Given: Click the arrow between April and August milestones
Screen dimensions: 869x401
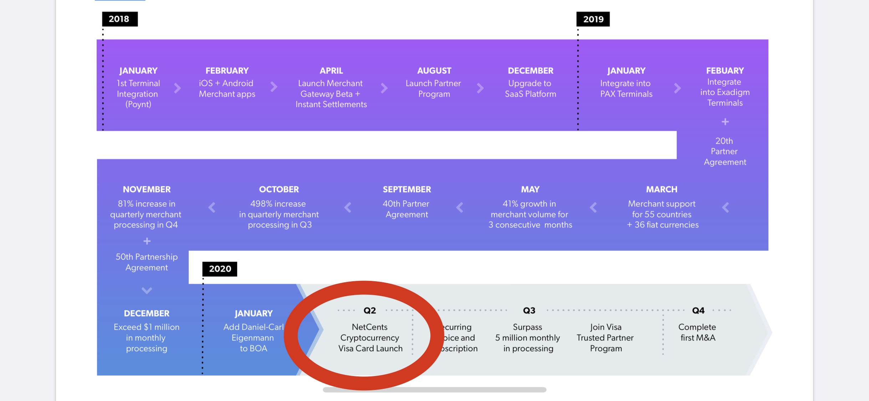Looking at the screenshot, I should pyautogui.click(x=384, y=88).
